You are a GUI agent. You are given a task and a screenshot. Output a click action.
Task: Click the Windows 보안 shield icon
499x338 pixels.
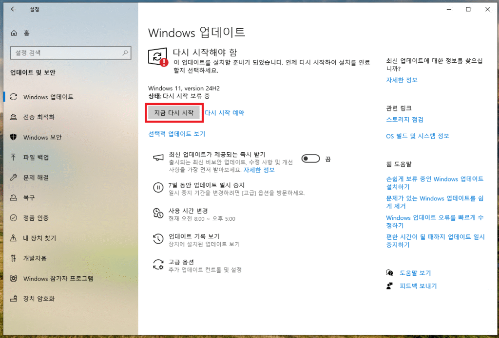point(13,137)
